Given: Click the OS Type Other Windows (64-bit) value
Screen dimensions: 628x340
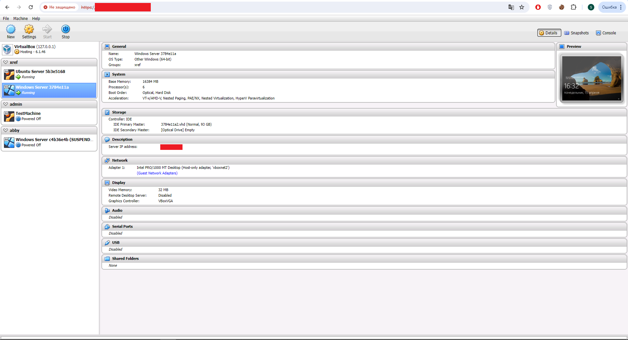Looking at the screenshot, I should pos(153,59).
